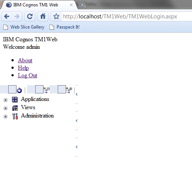Click the browser Forward arrow button
This screenshot has height=191, width=192.
tap(17, 17)
